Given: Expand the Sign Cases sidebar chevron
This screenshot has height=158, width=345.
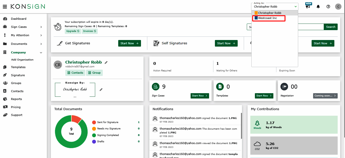Looking at the screenshot, I should [x=41, y=27].
